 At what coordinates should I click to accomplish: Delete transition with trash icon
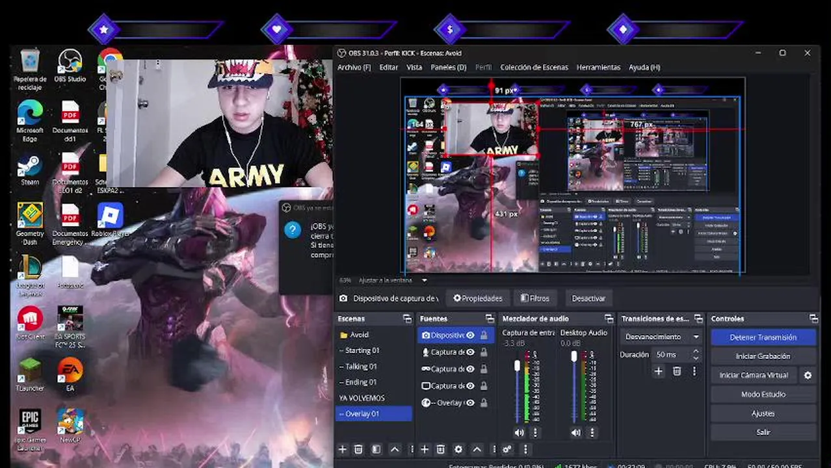(x=677, y=371)
